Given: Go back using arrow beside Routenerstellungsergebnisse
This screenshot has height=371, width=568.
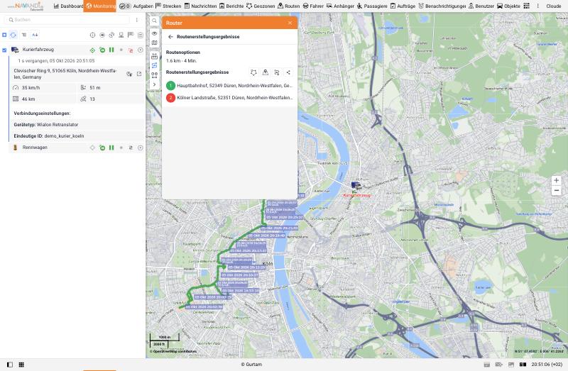Looking at the screenshot, I should point(170,37).
